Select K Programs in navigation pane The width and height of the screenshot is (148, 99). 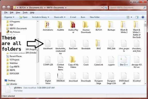pos(13,22)
